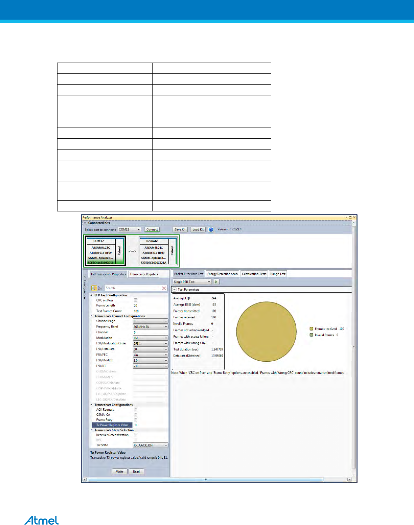Collapse PER Test Configuration group

click(x=92, y=295)
